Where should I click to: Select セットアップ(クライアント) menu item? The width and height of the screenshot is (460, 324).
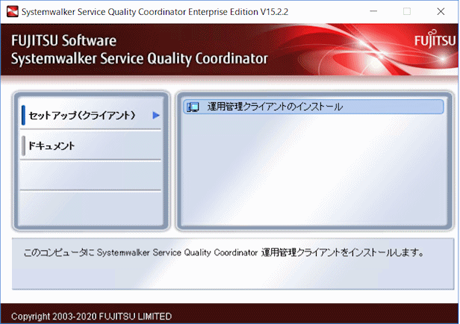pos(90,115)
